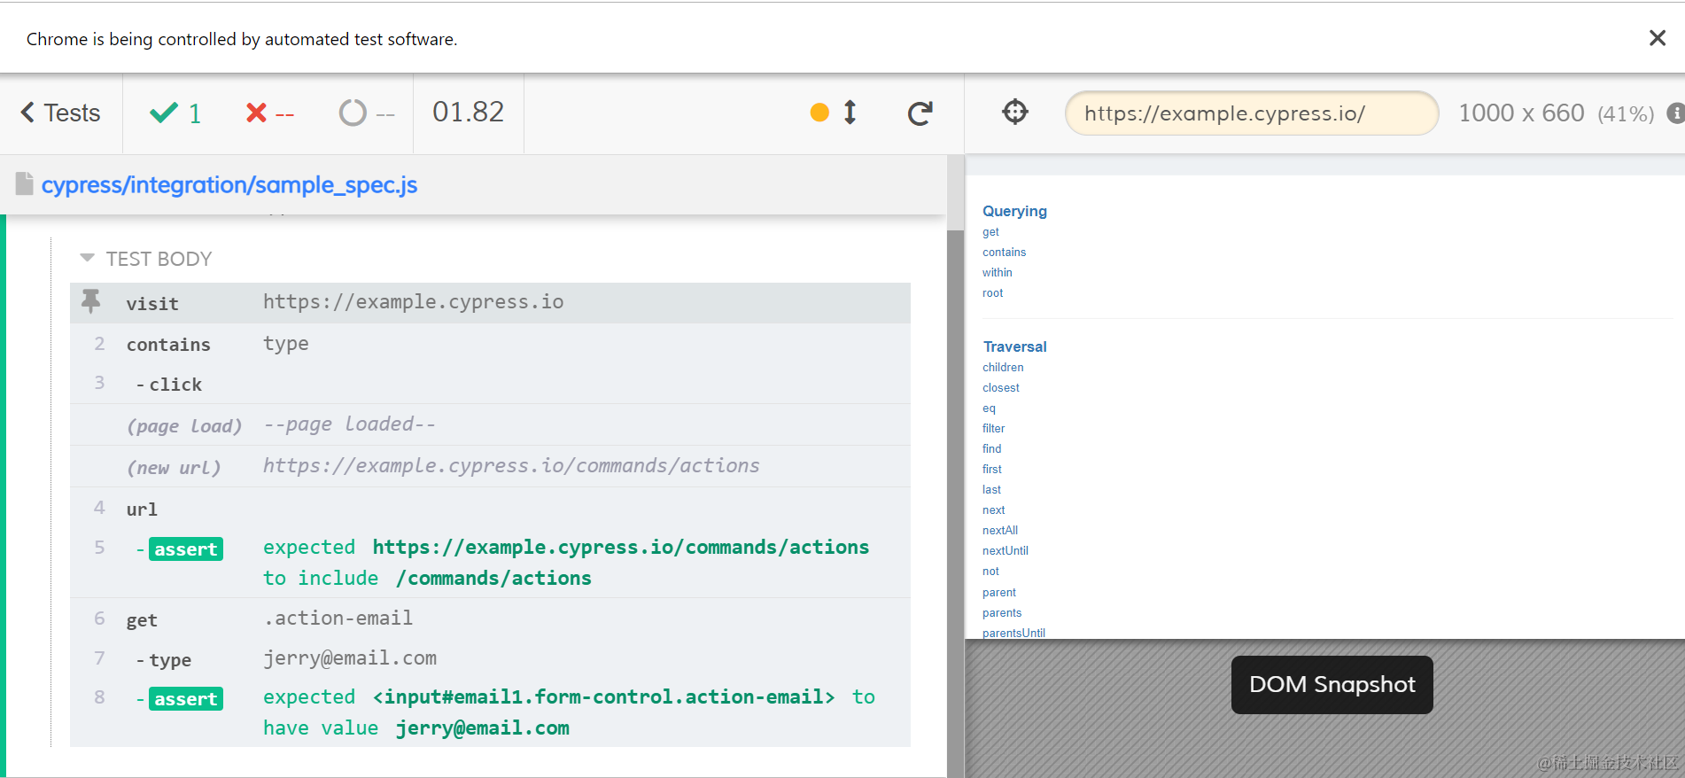Click the assert badge for have value

186,699
